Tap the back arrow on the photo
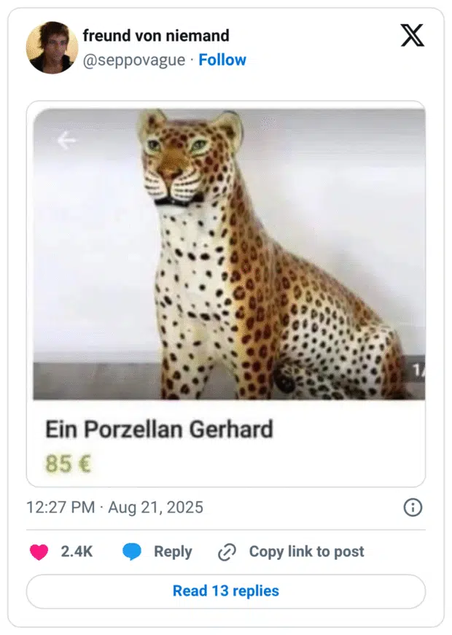The image size is (452, 635). tap(66, 141)
